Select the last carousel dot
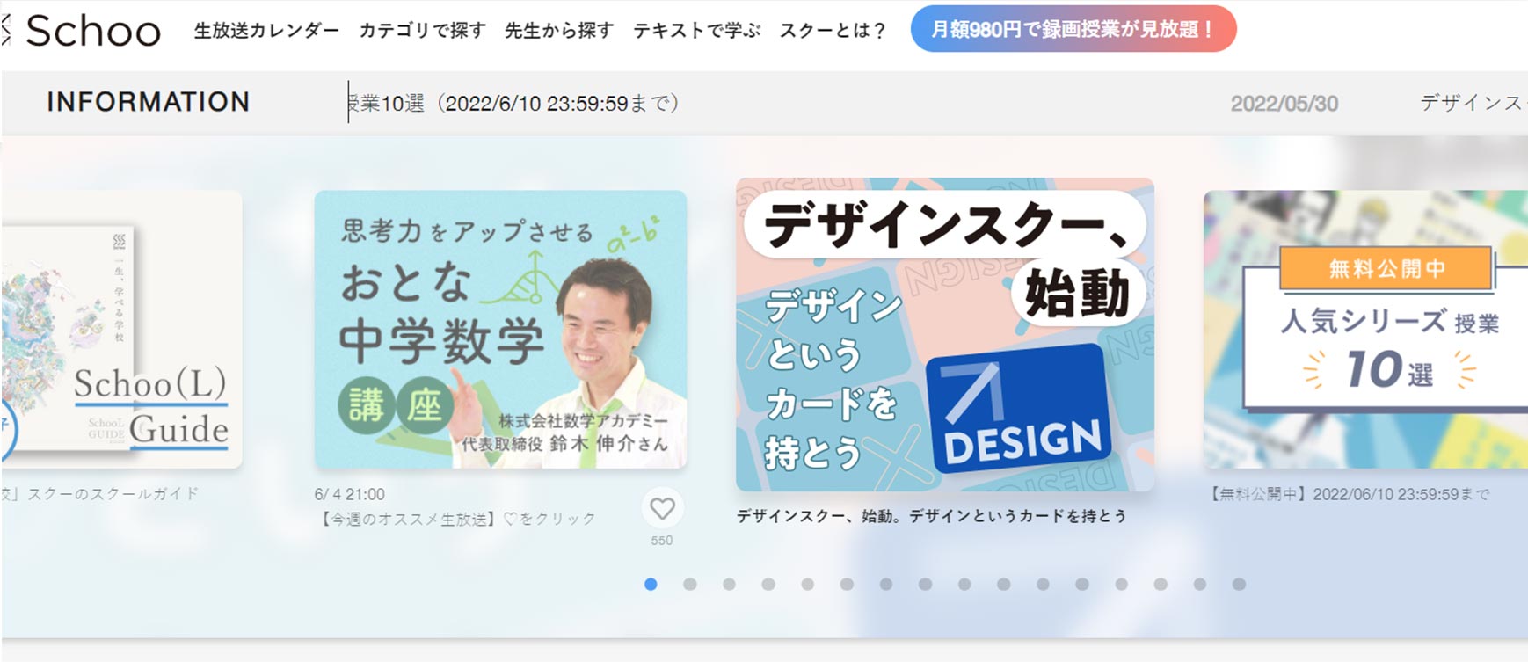Image resolution: width=1528 pixels, height=662 pixels. [1239, 584]
